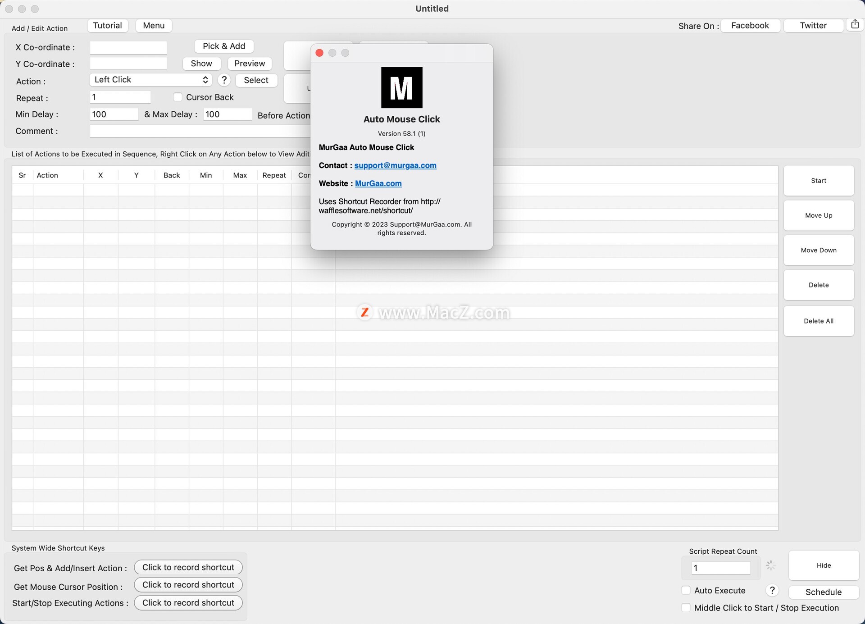Tick the Auto Execute checkbox
Image resolution: width=865 pixels, height=624 pixels.
(x=686, y=590)
